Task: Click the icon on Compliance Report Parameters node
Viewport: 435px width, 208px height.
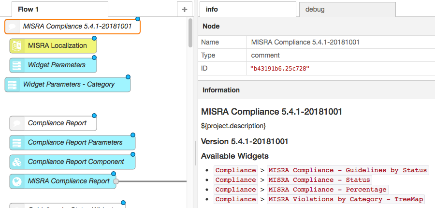Action: pos(17,143)
